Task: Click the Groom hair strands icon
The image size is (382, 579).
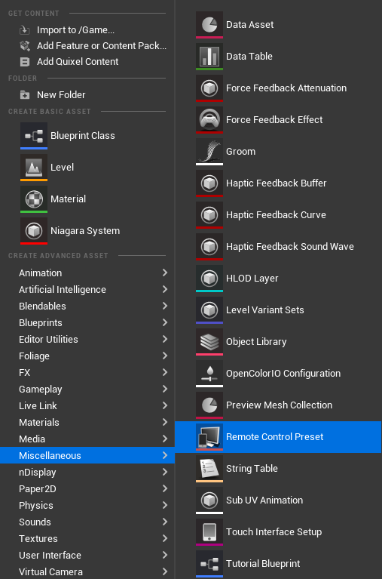Action: click(x=209, y=152)
